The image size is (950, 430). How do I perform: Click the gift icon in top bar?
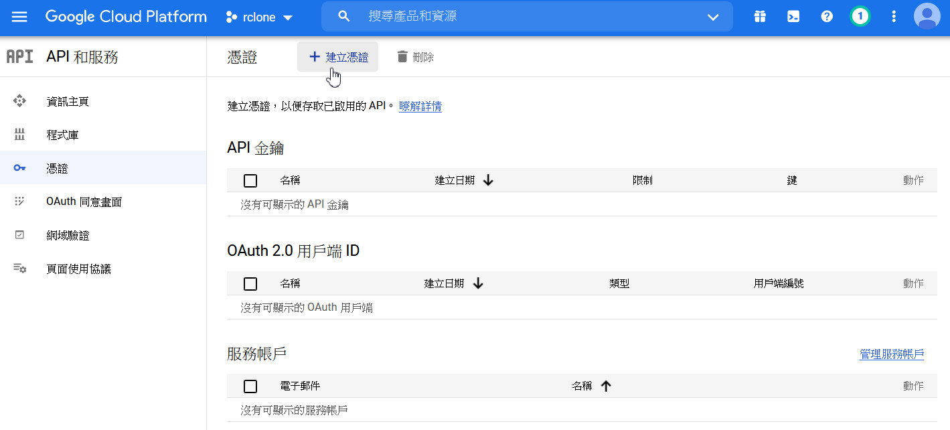point(759,17)
